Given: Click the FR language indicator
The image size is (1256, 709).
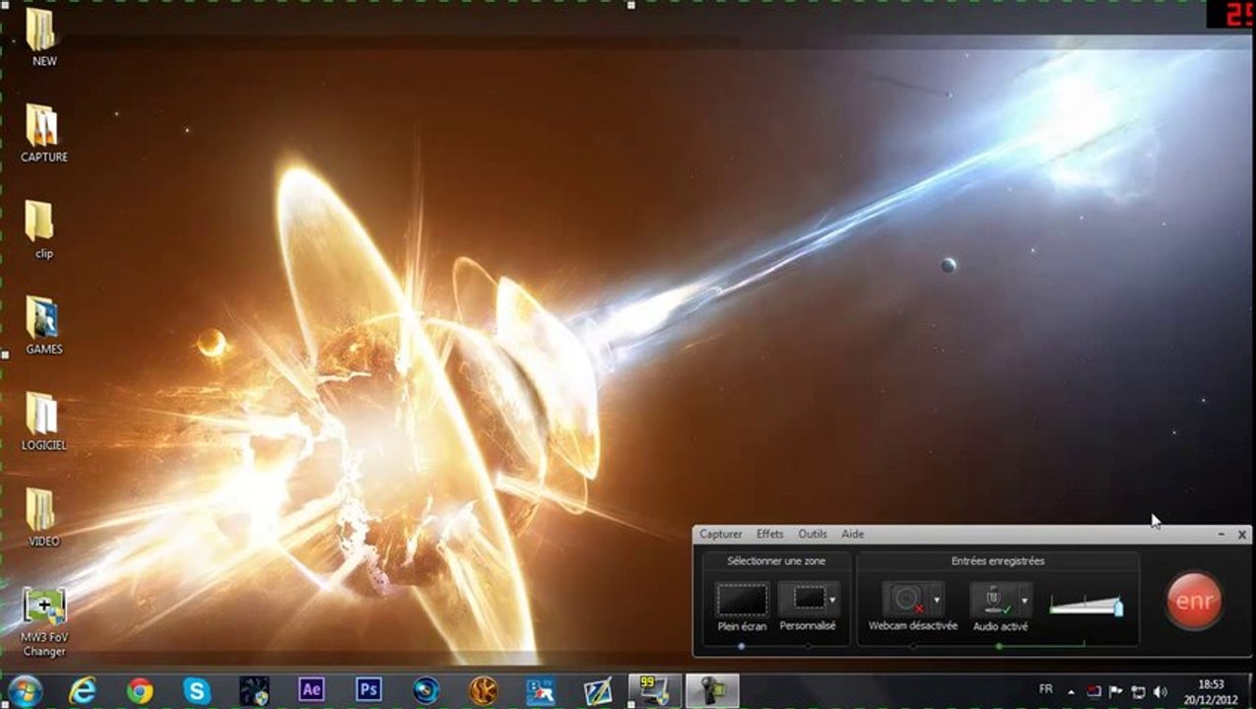Looking at the screenshot, I should point(1045,689).
